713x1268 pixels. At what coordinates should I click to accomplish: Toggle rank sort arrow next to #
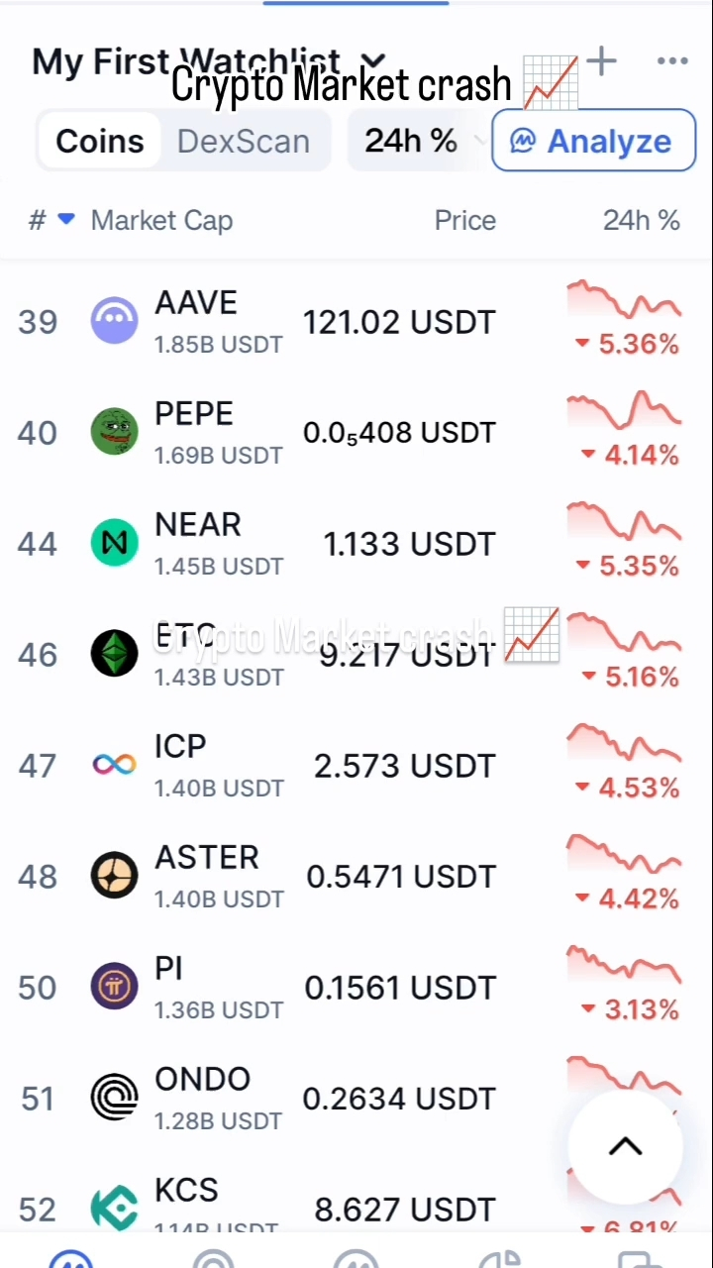(65, 219)
